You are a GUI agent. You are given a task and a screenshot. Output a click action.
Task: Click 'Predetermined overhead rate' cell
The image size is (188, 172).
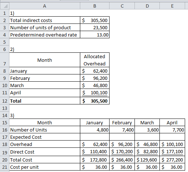tap(44, 35)
